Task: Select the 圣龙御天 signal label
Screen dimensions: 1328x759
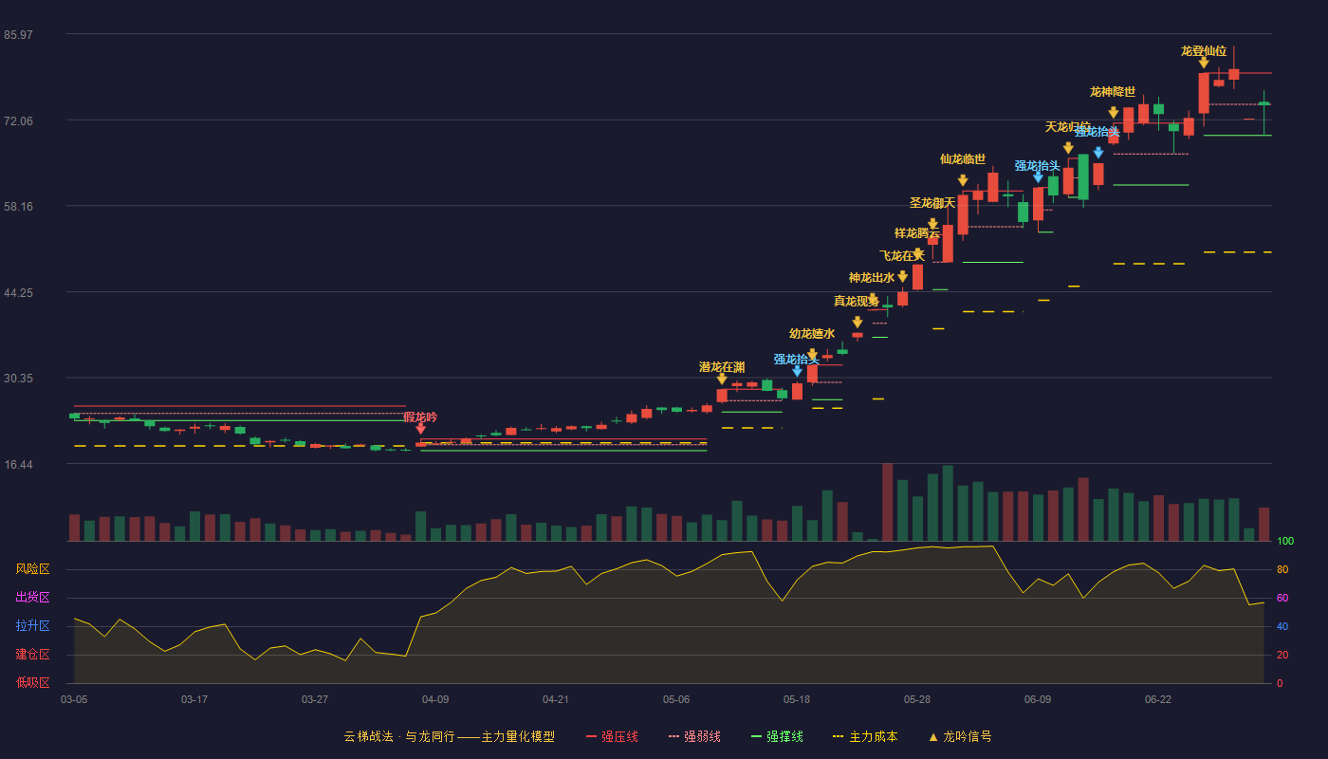Action: [932, 202]
